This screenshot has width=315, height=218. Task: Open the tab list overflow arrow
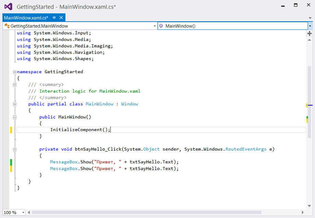point(310,18)
